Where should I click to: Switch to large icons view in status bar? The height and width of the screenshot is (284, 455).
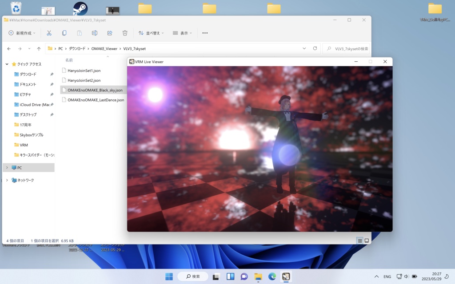367,241
